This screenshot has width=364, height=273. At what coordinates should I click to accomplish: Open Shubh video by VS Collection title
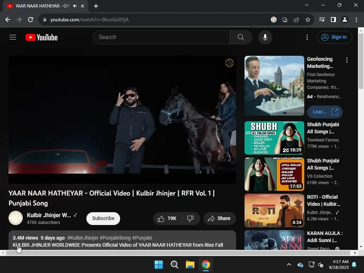pos(323,164)
